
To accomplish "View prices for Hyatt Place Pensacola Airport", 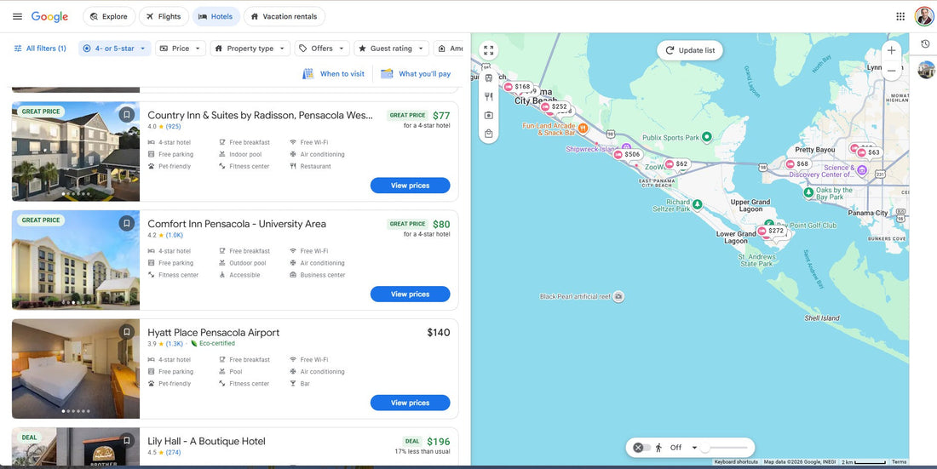I will 410,403.
